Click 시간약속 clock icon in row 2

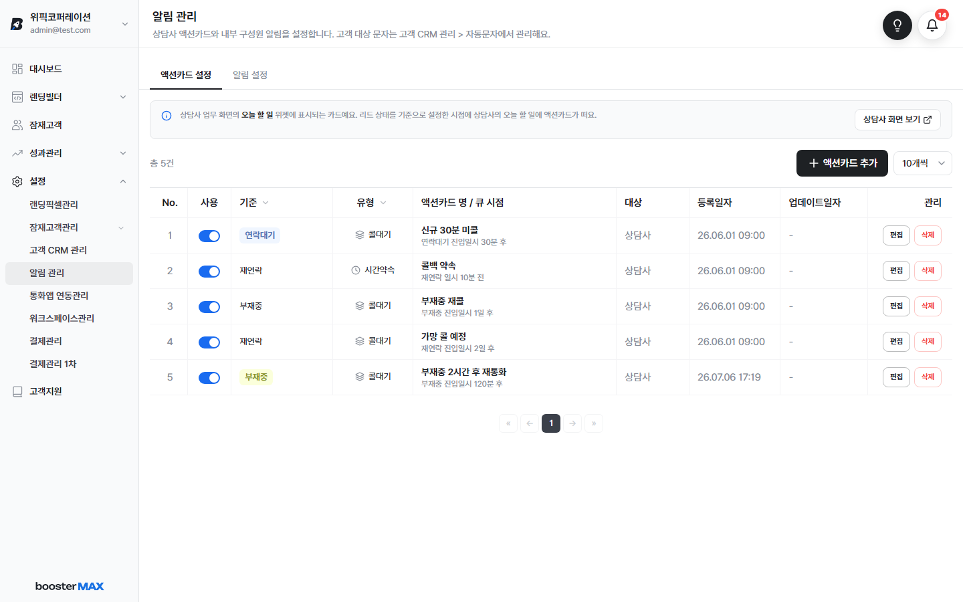[356, 270]
